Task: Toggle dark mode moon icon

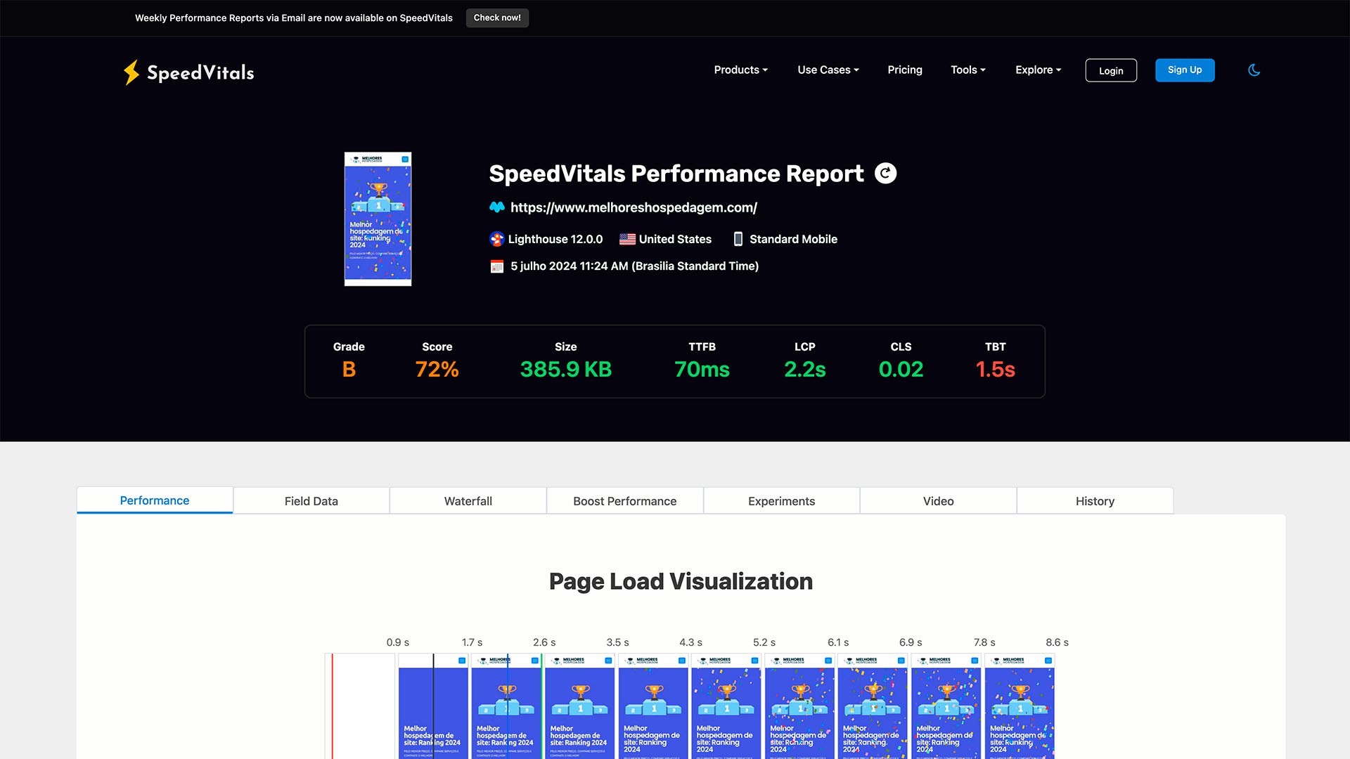Action: click(1254, 70)
